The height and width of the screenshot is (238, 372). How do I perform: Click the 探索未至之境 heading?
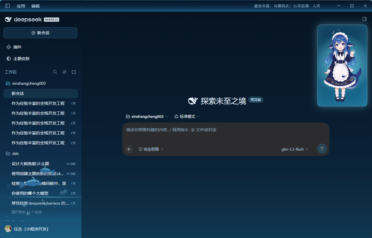tap(223, 101)
